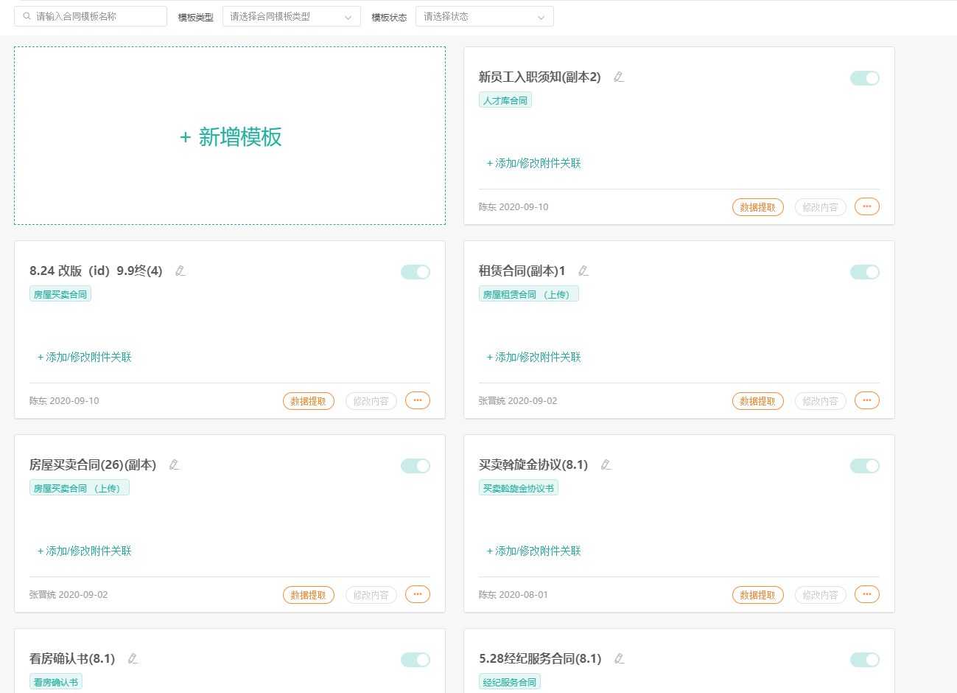Open the 请选择合同模板类型 dropdown
957x693 pixels.
(292, 16)
